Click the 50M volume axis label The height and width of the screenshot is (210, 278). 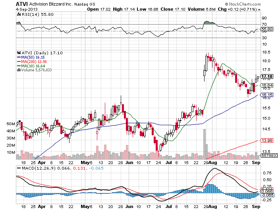[11, 124]
